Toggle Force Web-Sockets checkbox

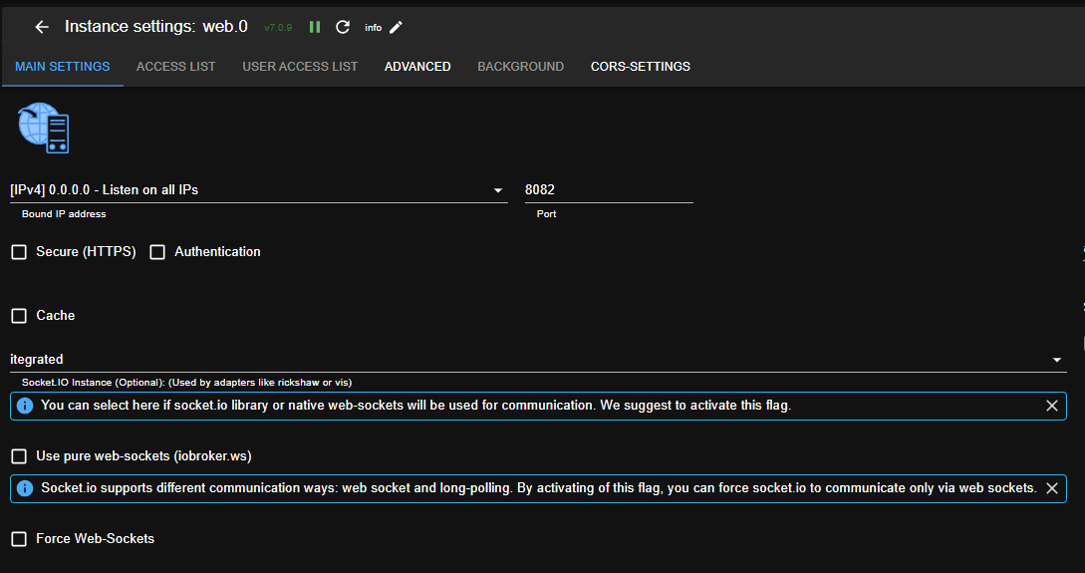19,539
